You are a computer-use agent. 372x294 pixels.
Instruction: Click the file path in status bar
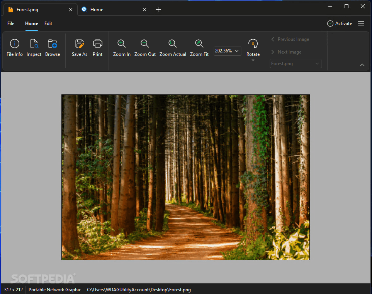[139, 290]
